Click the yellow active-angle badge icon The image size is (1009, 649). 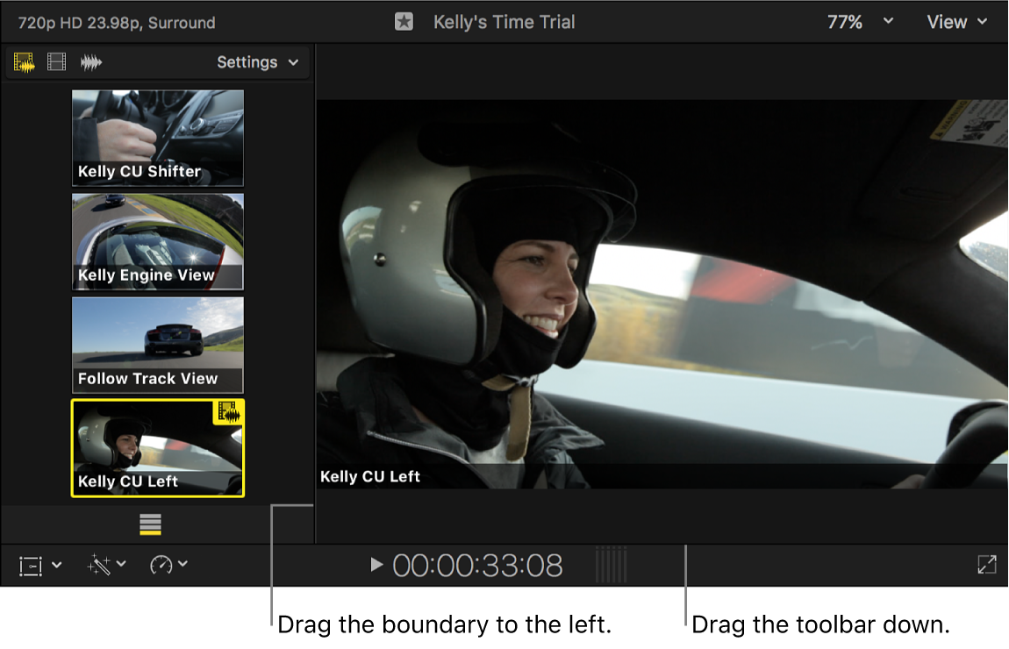[229, 412]
